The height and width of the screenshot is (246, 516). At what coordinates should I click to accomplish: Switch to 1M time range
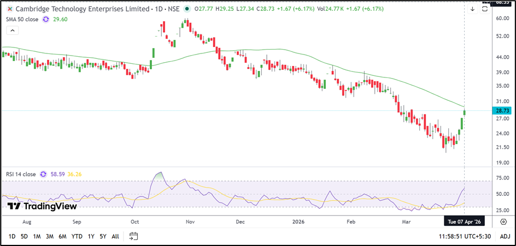[x=37, y=236]
